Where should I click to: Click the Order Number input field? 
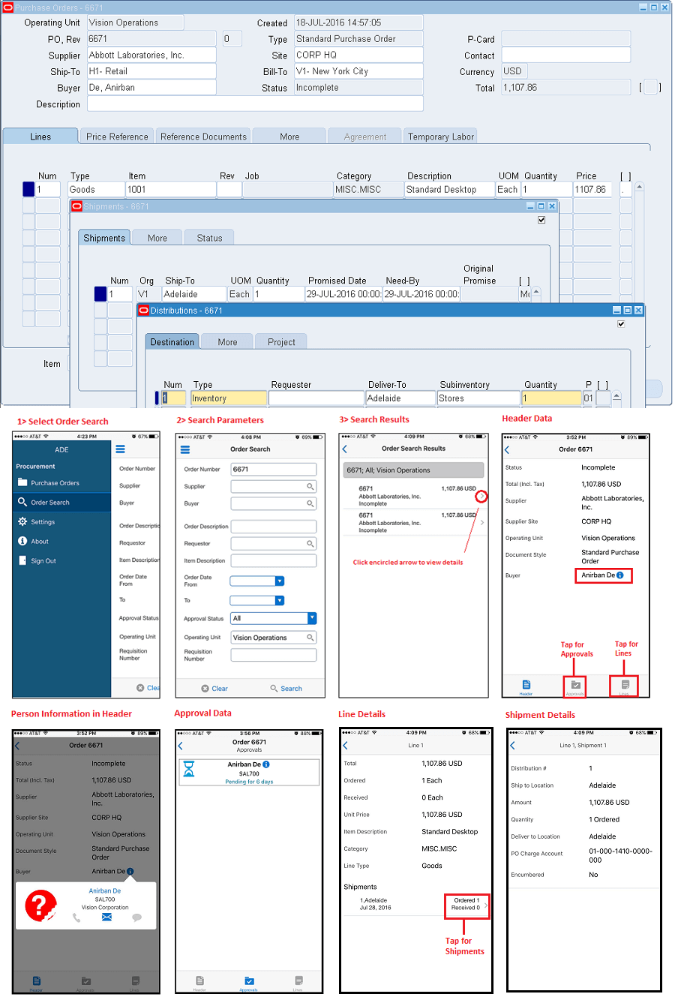pos(272,467)
